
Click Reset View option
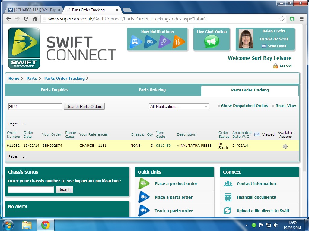tap(285, 106)
